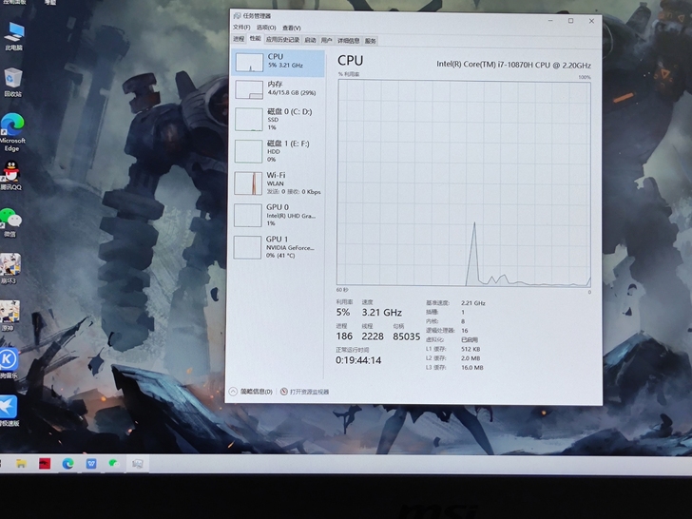Screen dimensions: 692x519
Task: Click the resource monitor icon beside the link
Action: (x=284, y=392)
